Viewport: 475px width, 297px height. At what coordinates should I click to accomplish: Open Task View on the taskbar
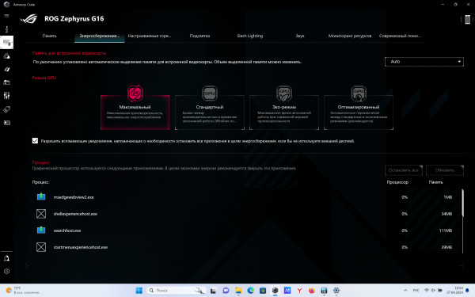[214, 291]
